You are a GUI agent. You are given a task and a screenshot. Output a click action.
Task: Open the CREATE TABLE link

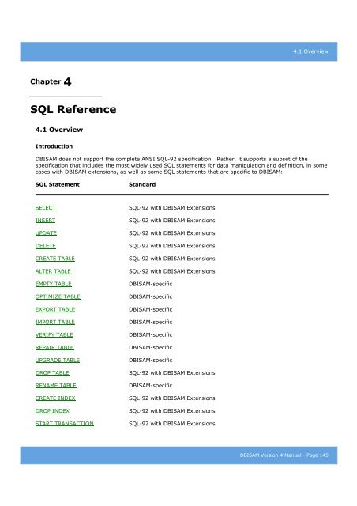tap(54, 259)
